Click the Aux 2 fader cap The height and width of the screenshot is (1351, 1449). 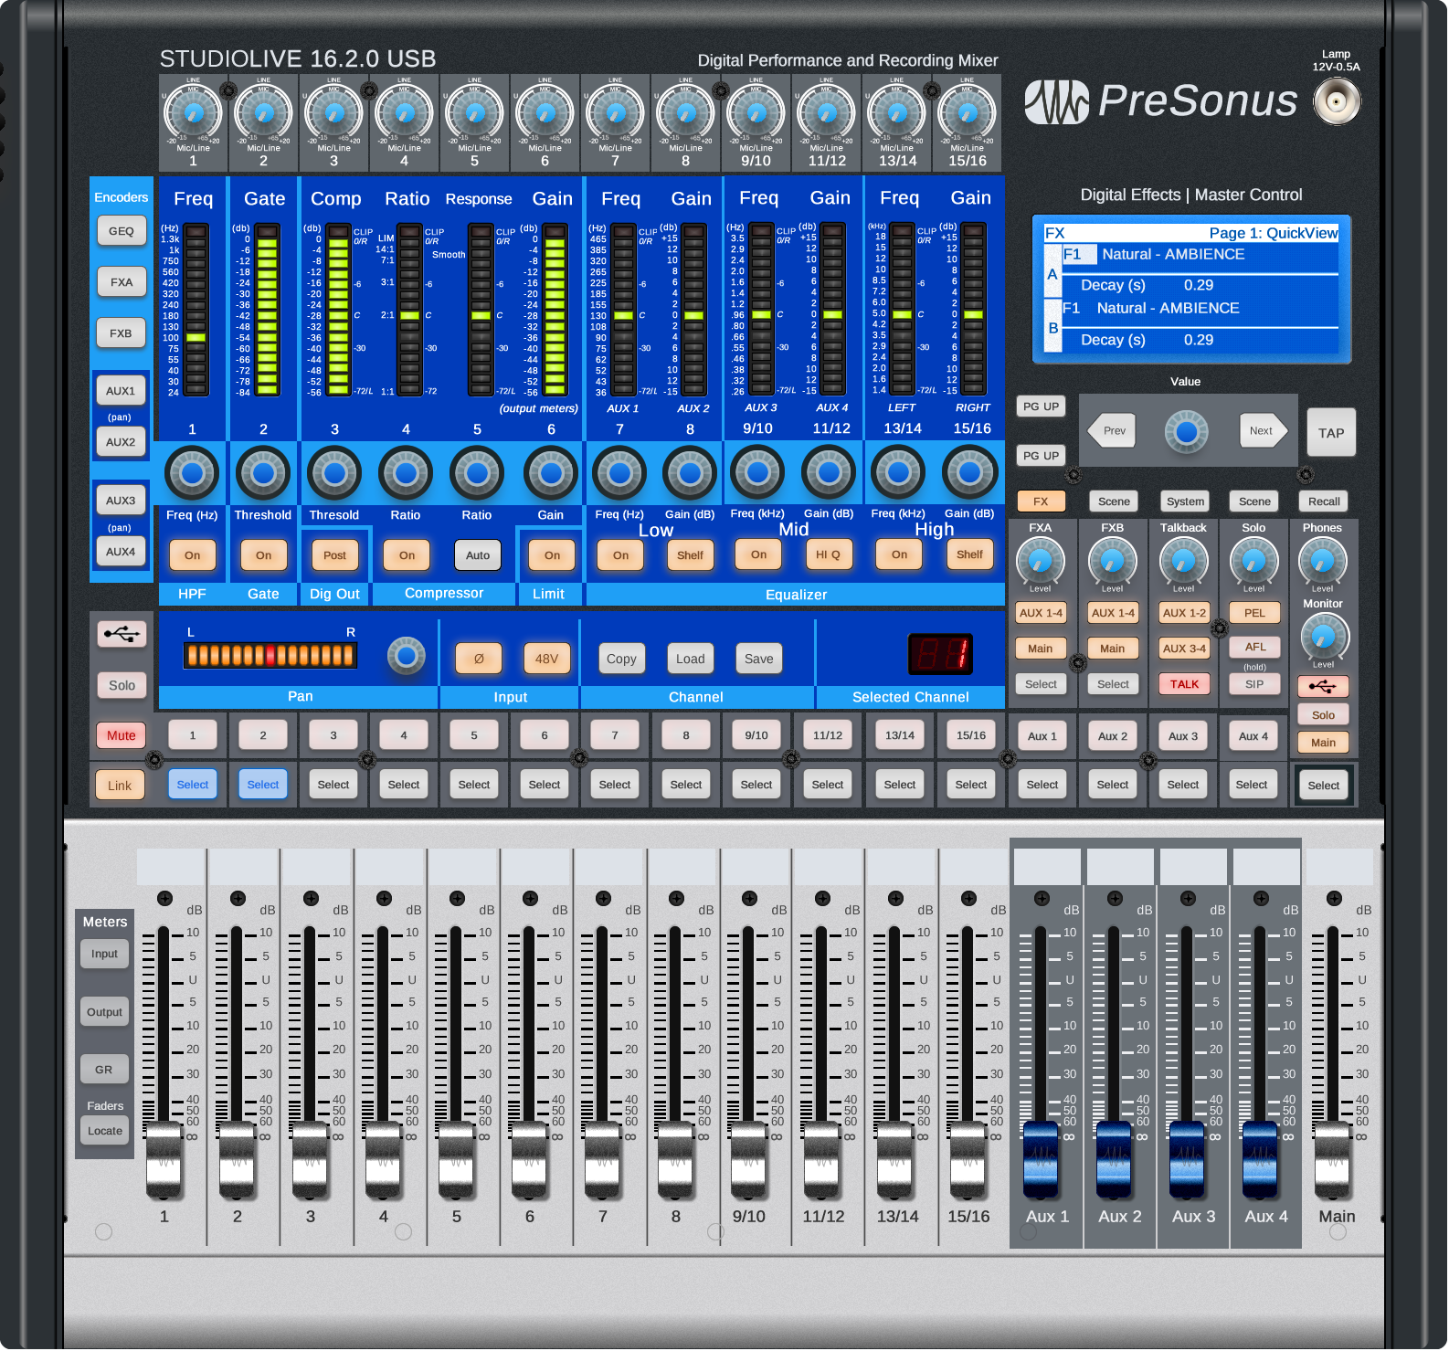pyautogui.click(x=1113, y=1158)
